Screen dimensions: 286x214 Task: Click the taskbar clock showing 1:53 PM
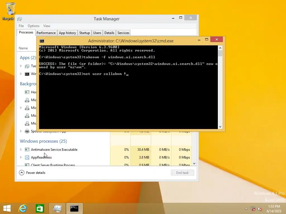[274, 209]
